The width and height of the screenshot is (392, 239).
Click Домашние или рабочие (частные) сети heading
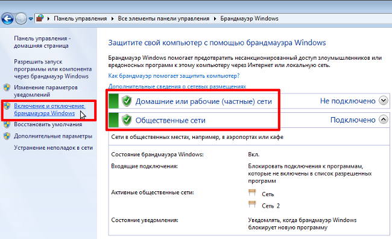coord(203,101)
